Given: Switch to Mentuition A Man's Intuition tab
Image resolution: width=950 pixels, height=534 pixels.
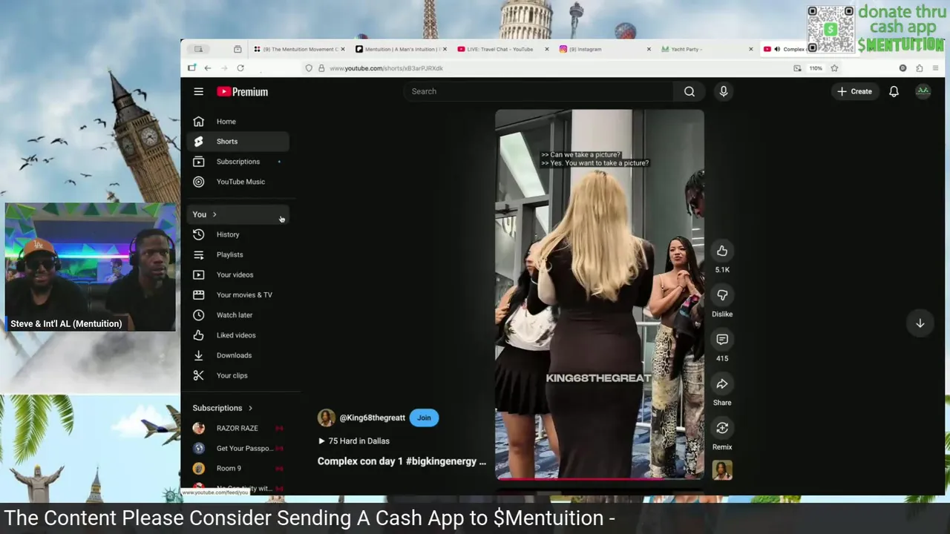Looking at the screenshot, I should point(401,49).
